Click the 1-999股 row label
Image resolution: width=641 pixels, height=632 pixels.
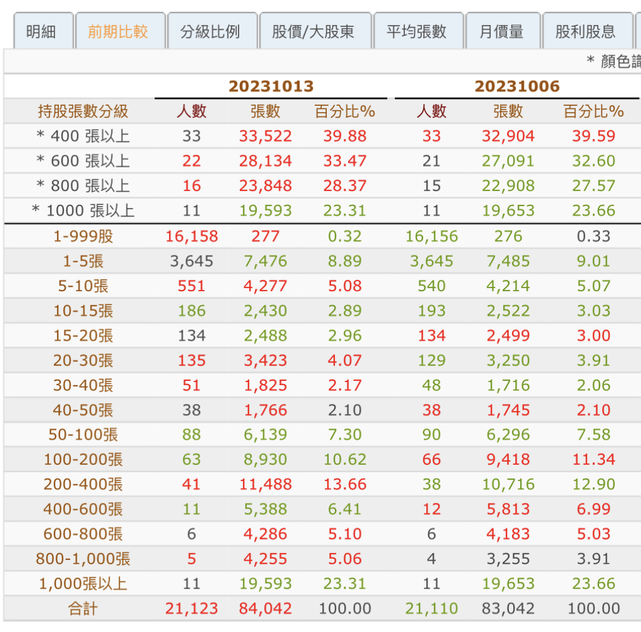[83, 236]
